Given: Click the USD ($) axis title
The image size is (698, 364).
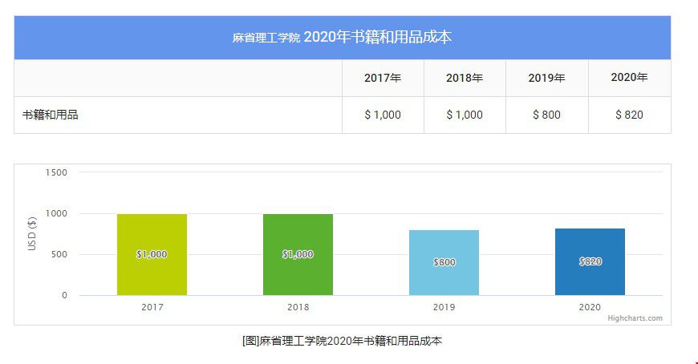Looking at the screenshot, I should coord(32,233).
